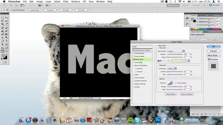Open Finder from the Dock
Screen dimensions: 223x125
[21, 120]
